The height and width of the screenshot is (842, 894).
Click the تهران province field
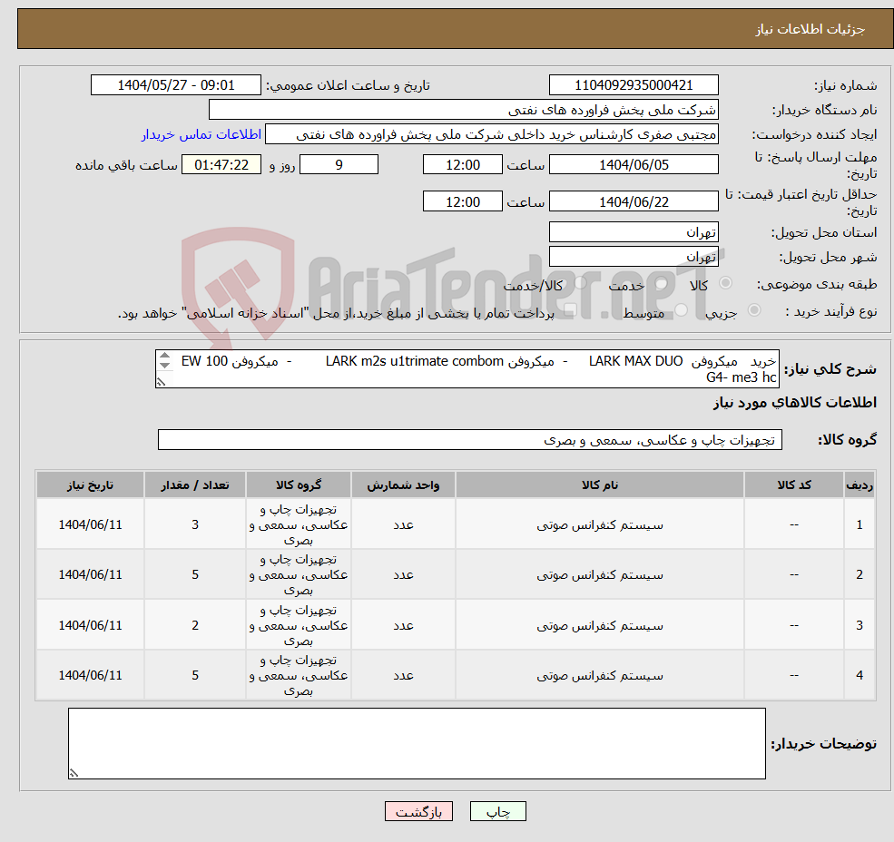(x=634, y=231)
